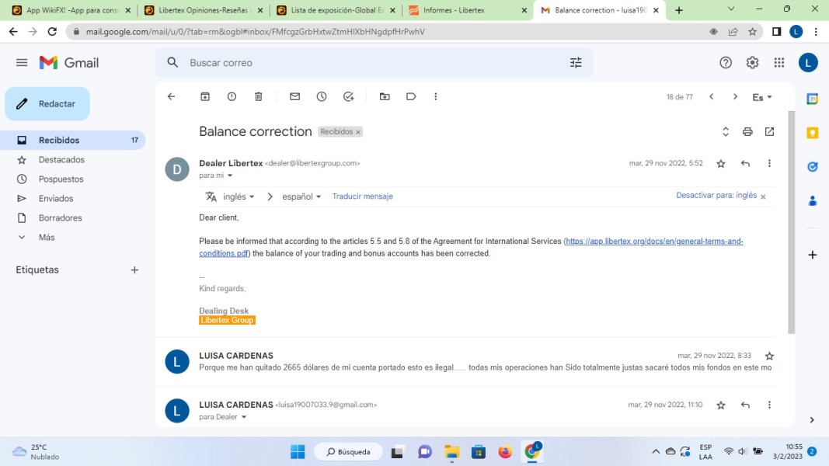Open Gmail settings gear

(x=752, y=63)
